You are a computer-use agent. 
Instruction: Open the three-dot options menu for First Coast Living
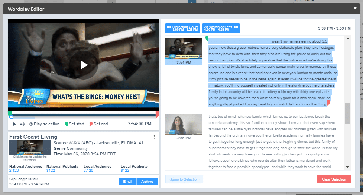click(154, 137)
